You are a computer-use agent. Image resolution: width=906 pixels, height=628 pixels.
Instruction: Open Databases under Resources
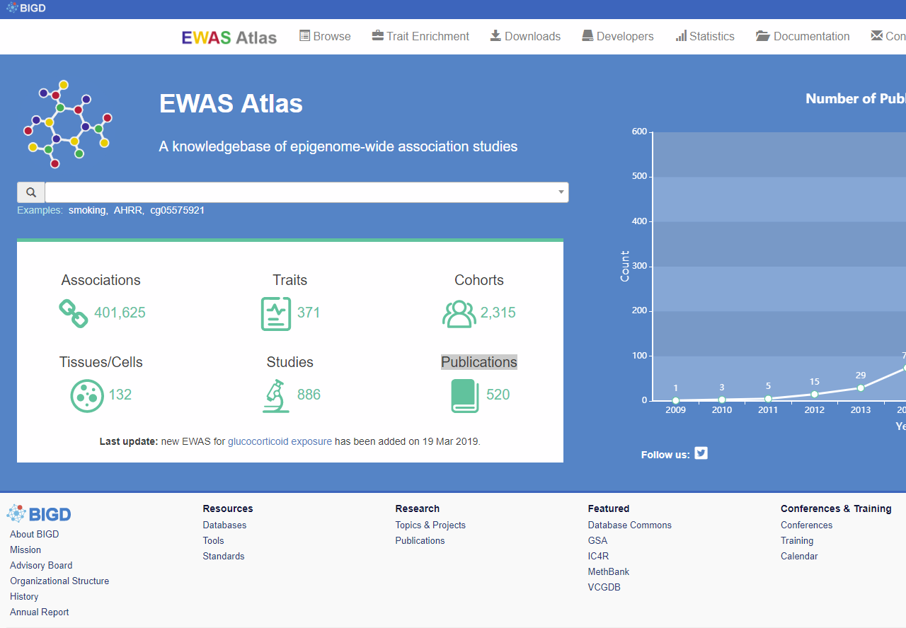pyautogui.click(x=224, y=525)
